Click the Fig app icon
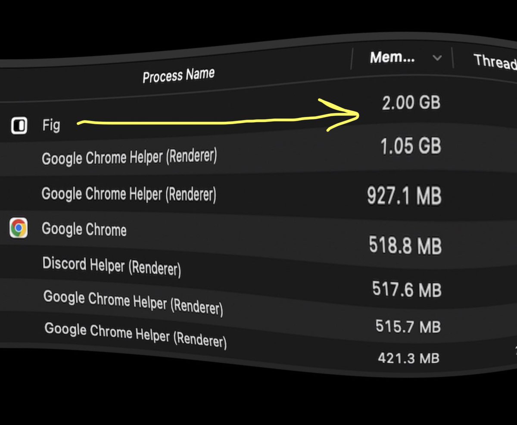Screen dimensions: 517x425 pyautogui.click(x=19, y=126)
